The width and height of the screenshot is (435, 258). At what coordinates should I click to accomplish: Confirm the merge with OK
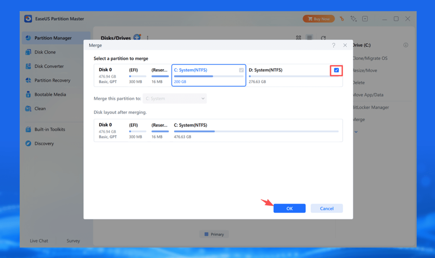coord(289,208)
